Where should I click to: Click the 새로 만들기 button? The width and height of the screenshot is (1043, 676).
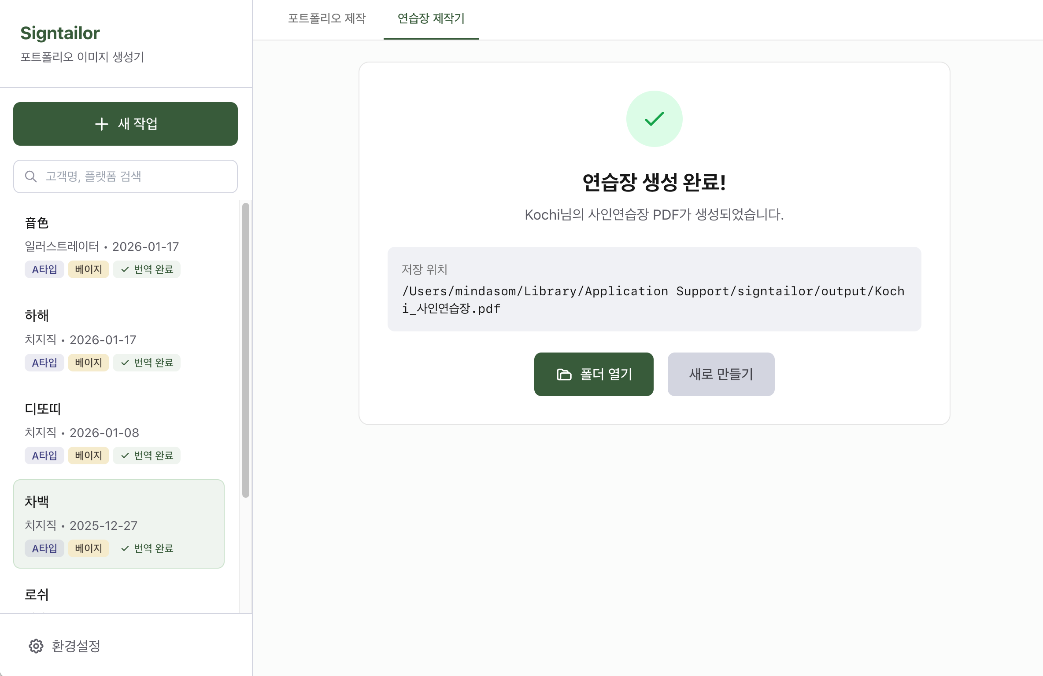tap(721, 374)
